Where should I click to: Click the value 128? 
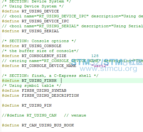[95, 56]
